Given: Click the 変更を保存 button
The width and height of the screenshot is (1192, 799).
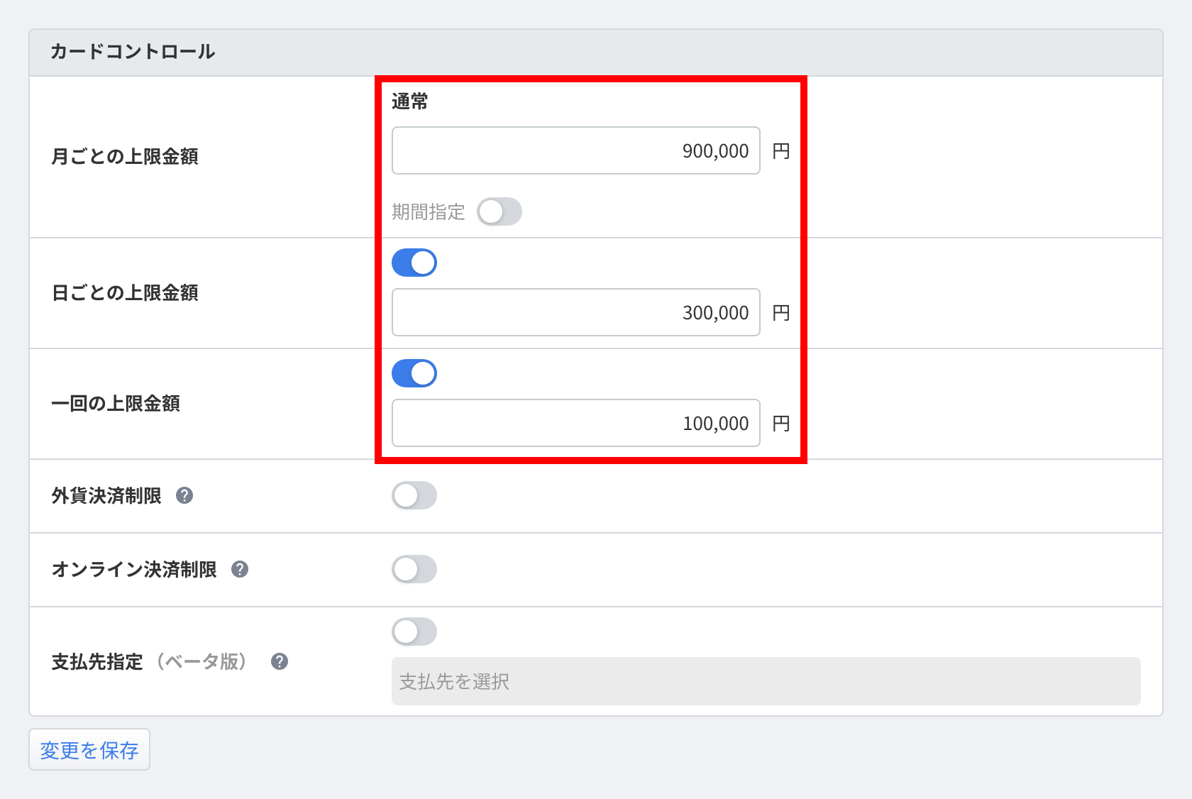Looking at the screenshot, I should (89, 749).
